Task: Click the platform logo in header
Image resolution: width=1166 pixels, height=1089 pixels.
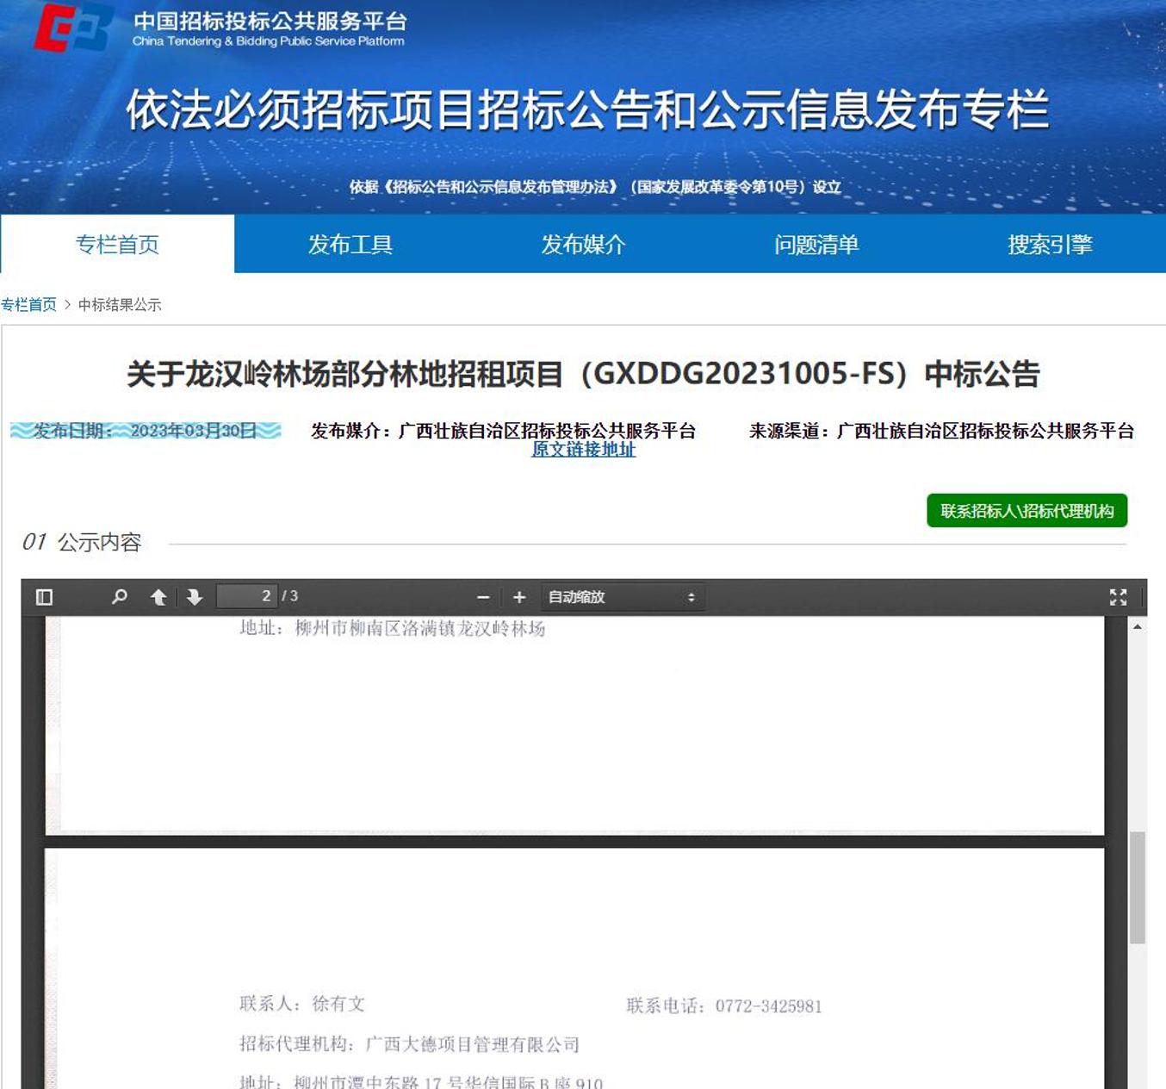Action: click(x=72, y=28)
